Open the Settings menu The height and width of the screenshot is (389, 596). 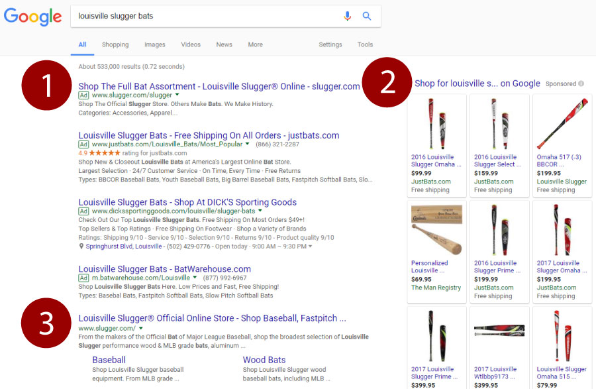pyautogui.click(x=330, y=44)
